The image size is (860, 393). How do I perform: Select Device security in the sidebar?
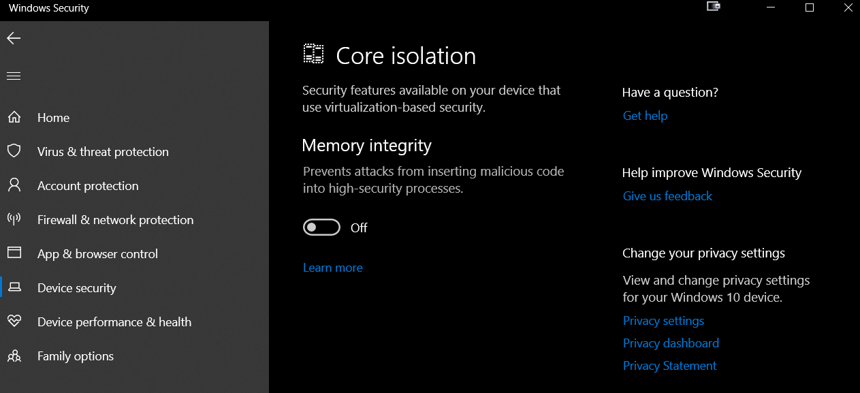pyautogui.click(x=76, y=287)
